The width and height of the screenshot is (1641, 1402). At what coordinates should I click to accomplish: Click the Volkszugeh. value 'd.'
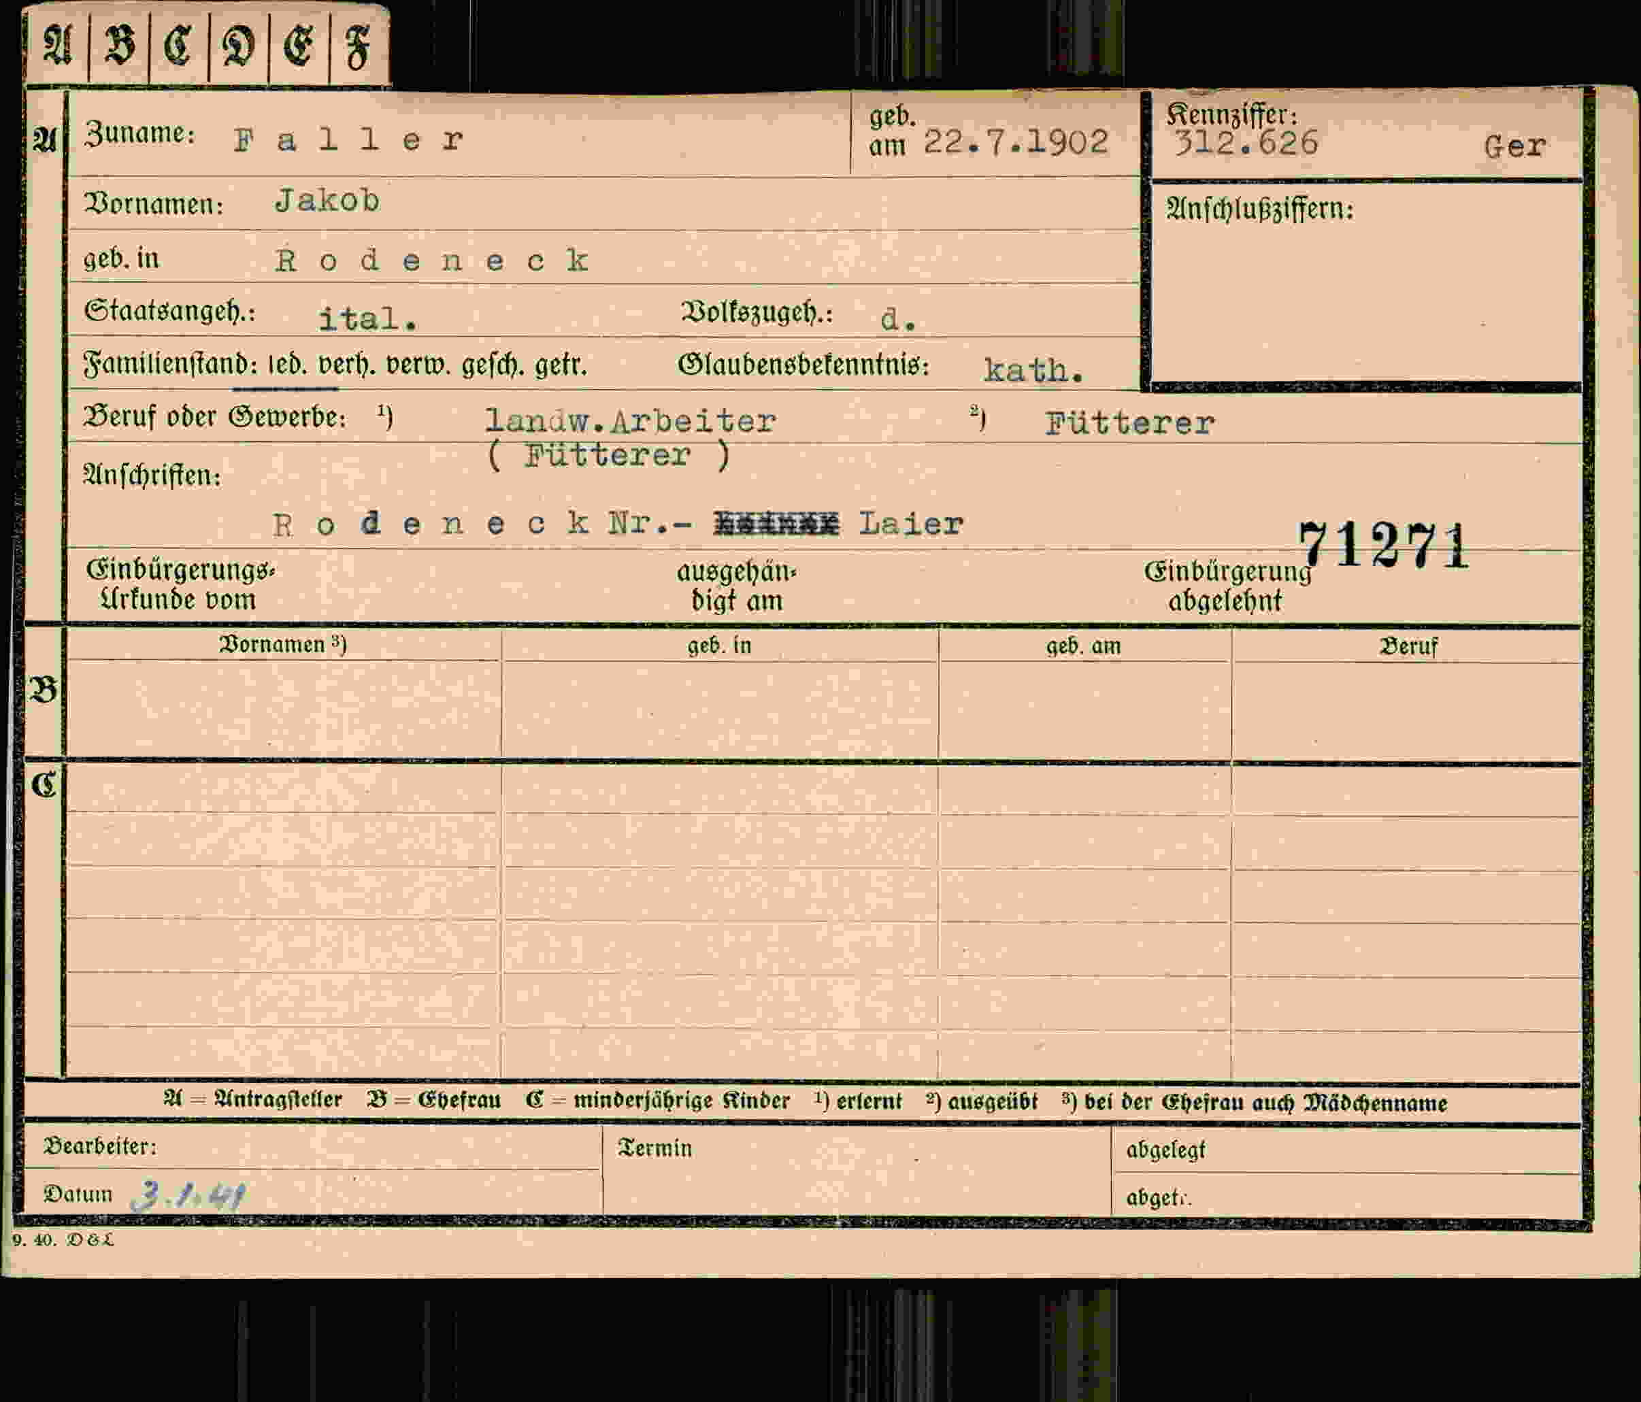[898, 319]
